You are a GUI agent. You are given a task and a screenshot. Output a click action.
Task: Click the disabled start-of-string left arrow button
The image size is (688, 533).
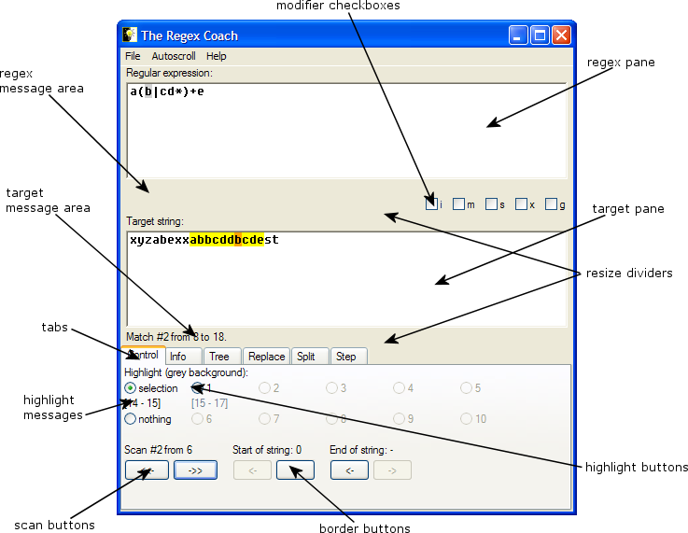click(x=252, y=470)
